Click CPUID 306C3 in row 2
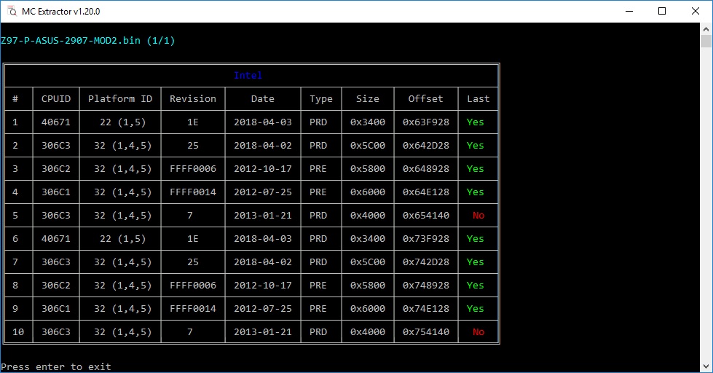This screenshot has height=373, width=713. click(x=56, y=146)
